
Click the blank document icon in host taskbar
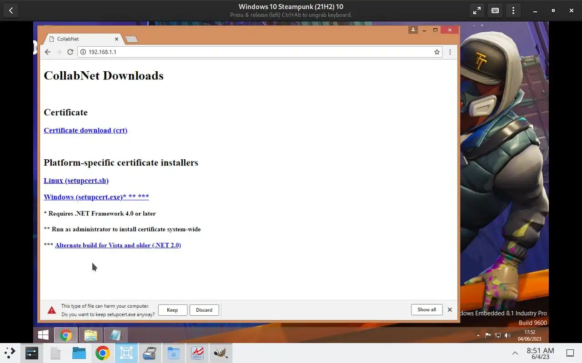[x=55, y=353]
